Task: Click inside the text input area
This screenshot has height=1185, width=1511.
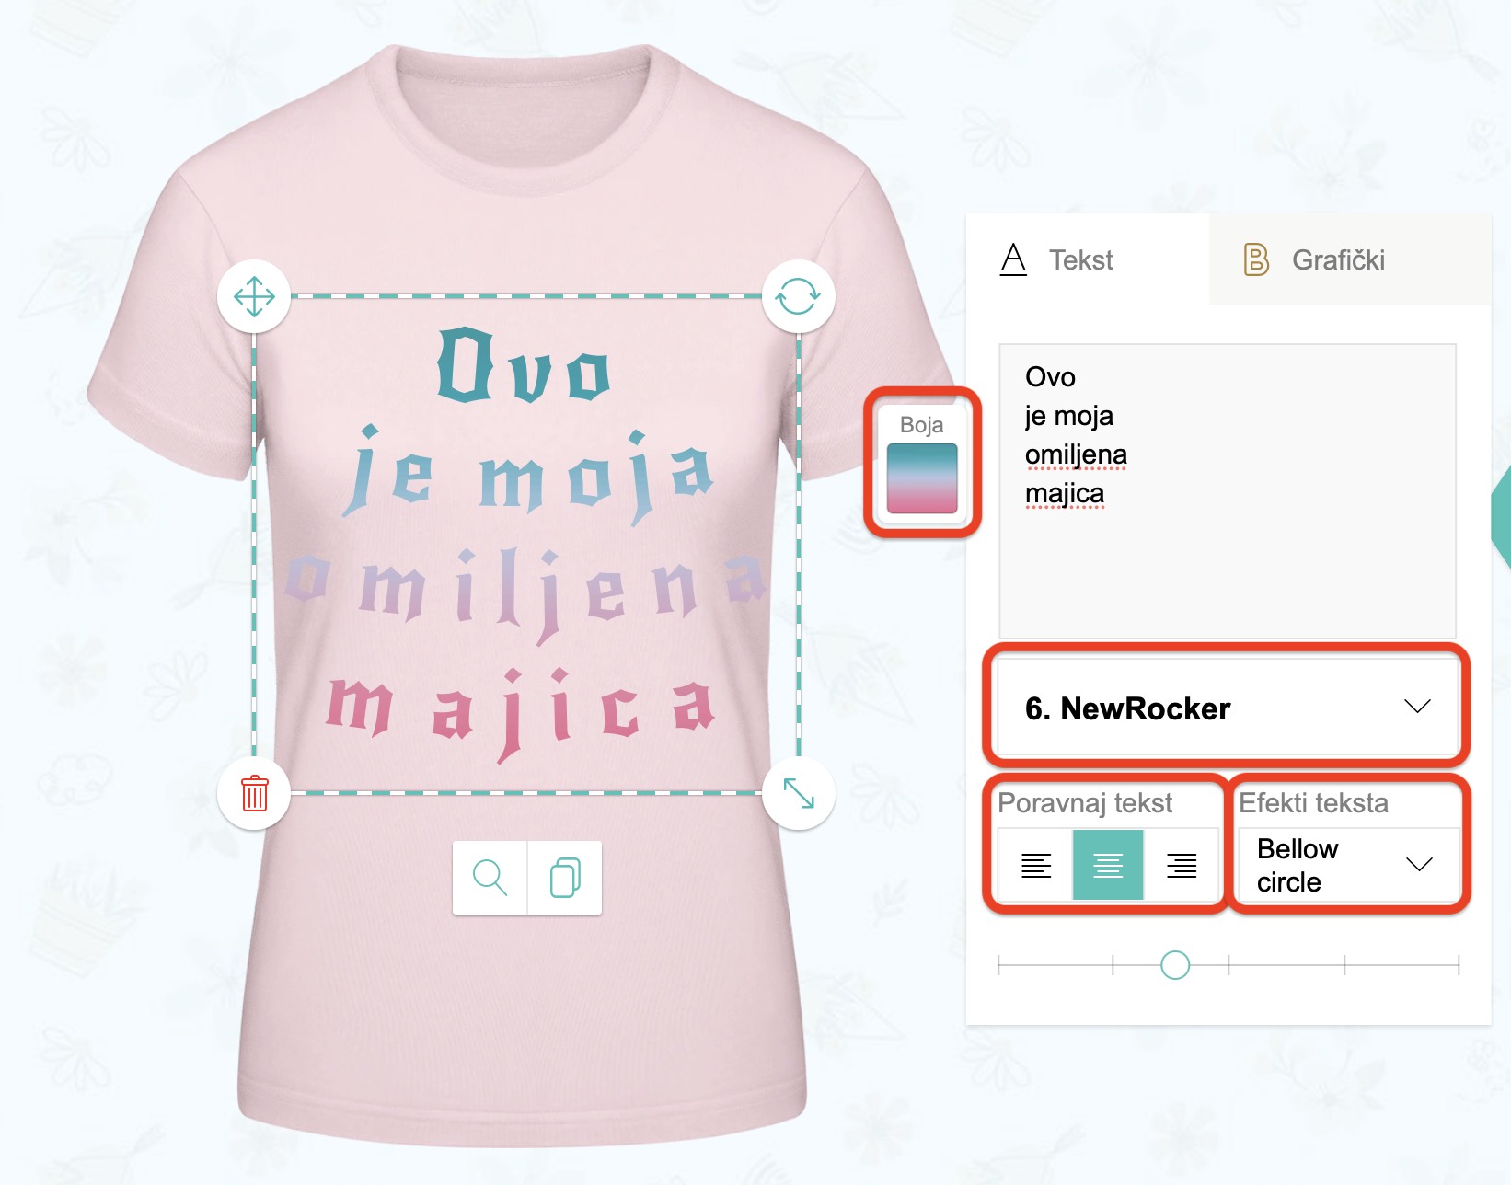Action: pos(1228,491)
